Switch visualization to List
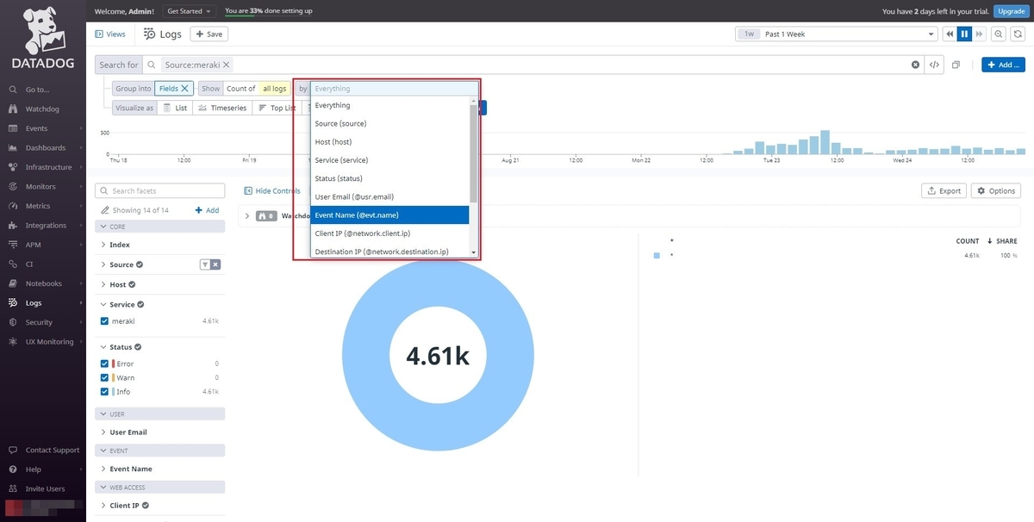The width and height of the screenshot is (1034, 522). pos(175,108)
